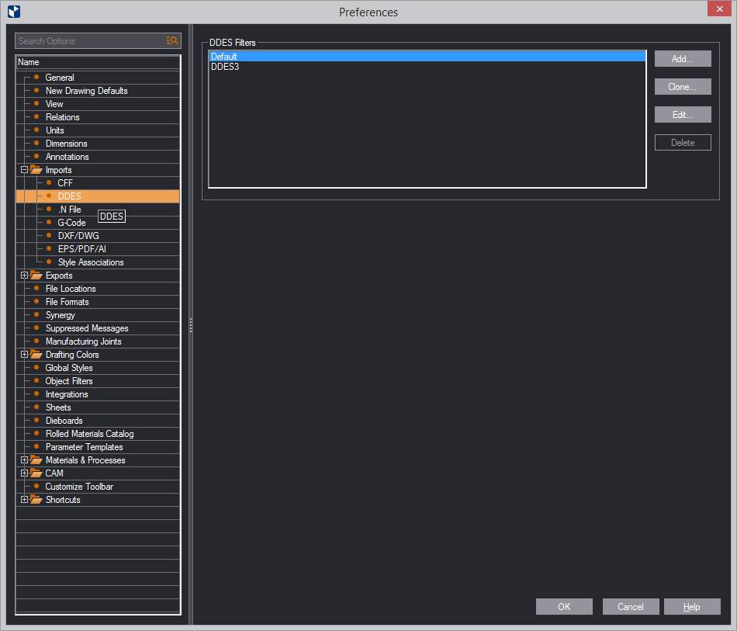The height and width of the screenshot is (631, 737).
Task: Select Synergy in the tree
Action: (x=61, y=315)
